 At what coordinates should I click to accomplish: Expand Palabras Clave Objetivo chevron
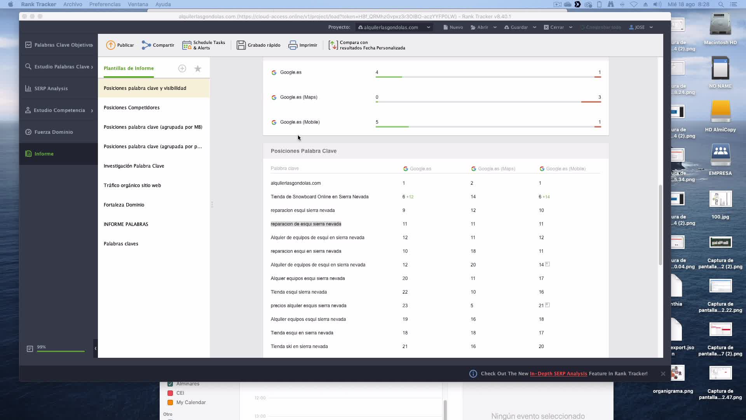pyautogui.click(x=92, y=45)
